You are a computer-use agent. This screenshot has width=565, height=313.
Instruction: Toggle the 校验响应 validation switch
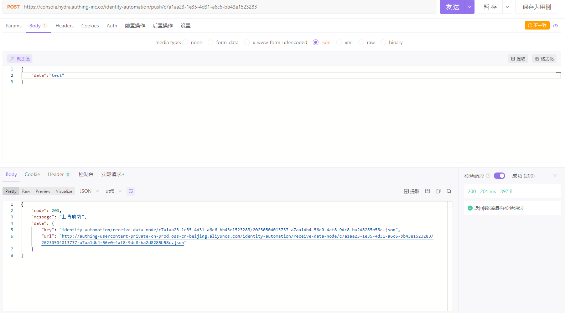(x=499, y=176)
